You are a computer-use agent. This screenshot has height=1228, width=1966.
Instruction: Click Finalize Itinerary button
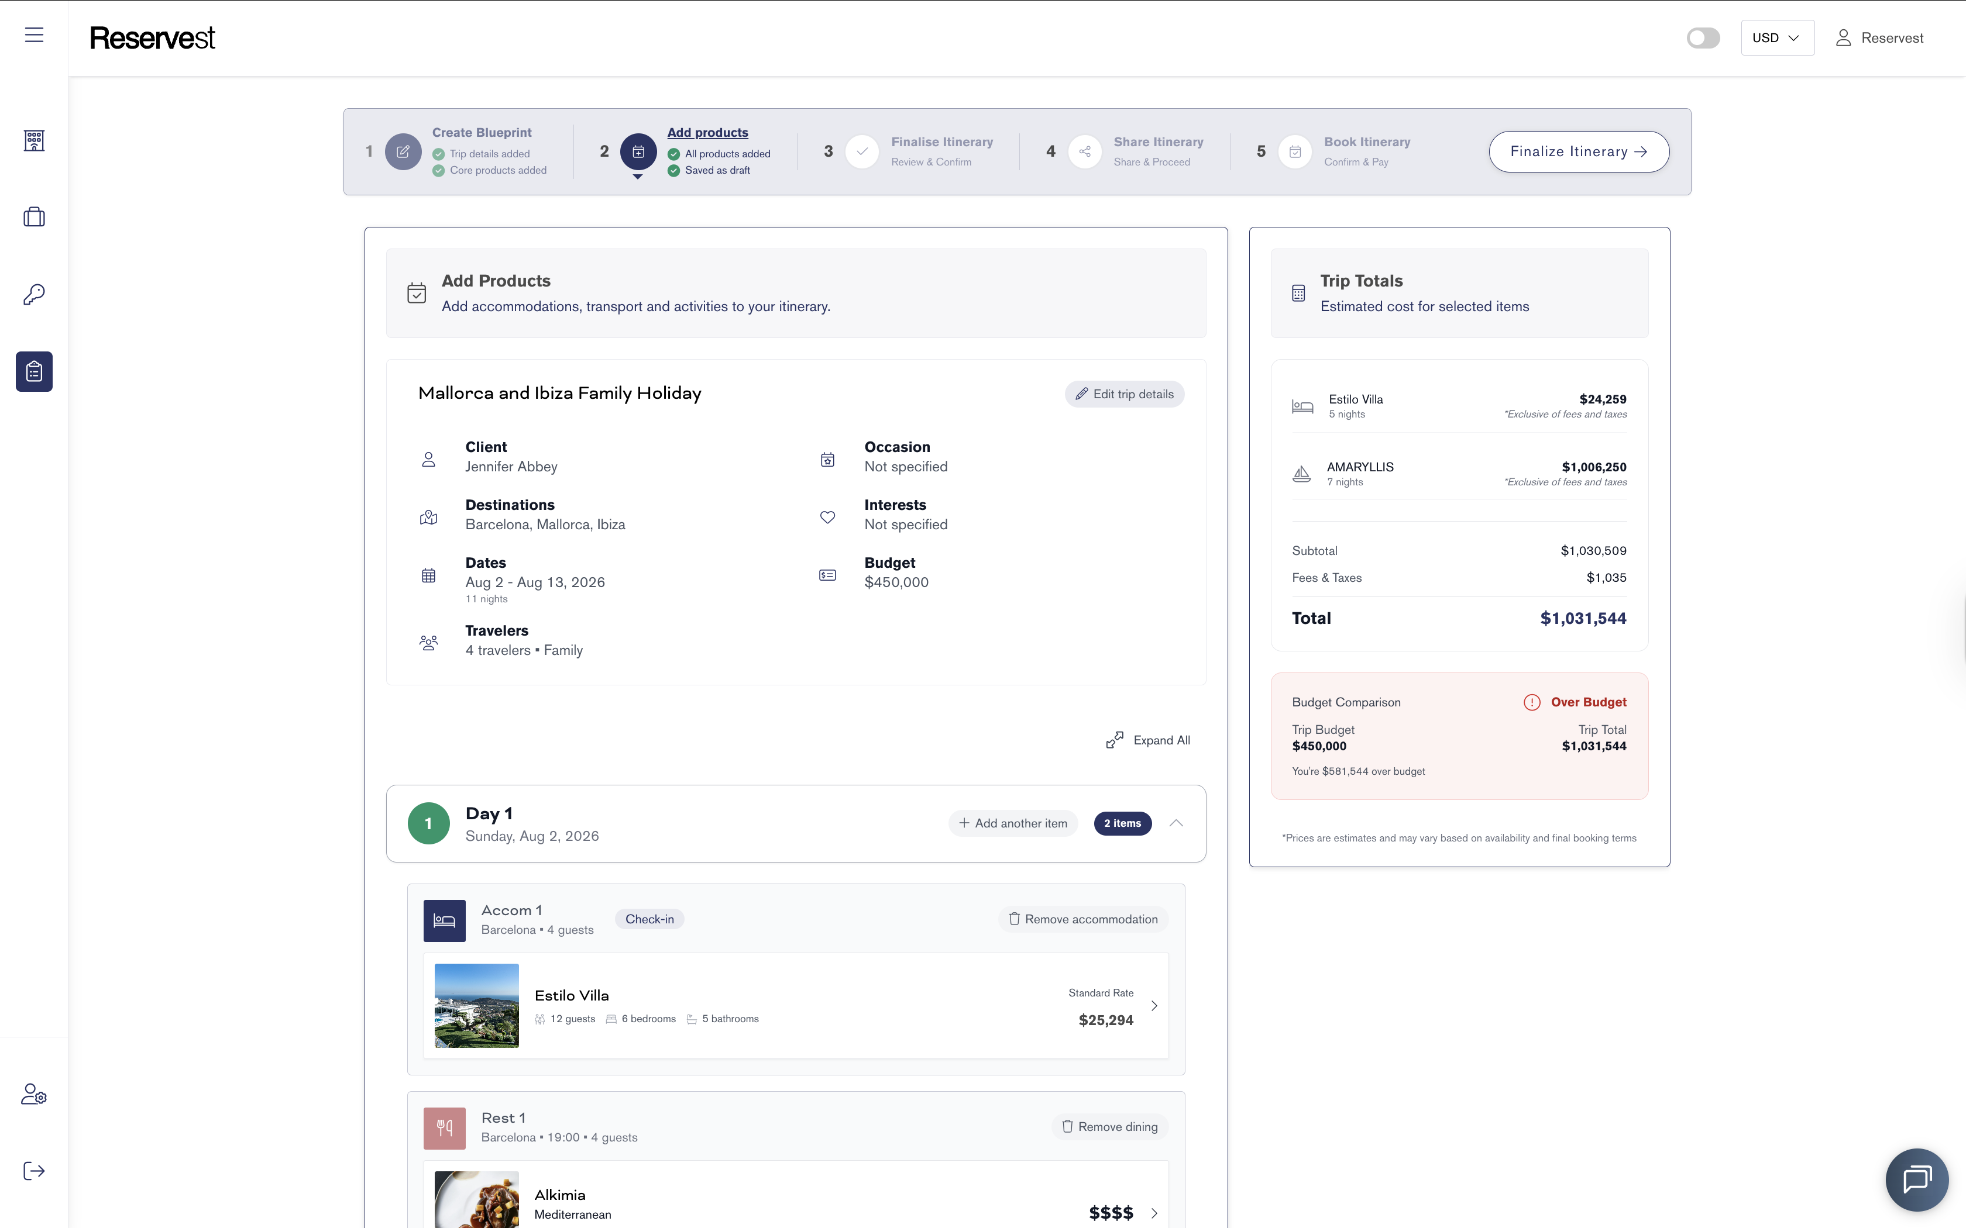[x=1577, y=152]
